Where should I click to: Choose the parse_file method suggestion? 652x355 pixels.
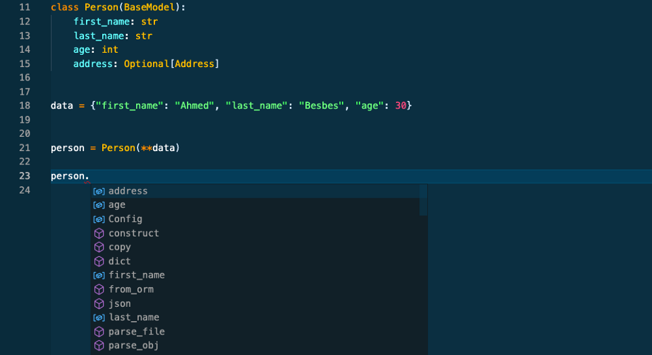255,331
